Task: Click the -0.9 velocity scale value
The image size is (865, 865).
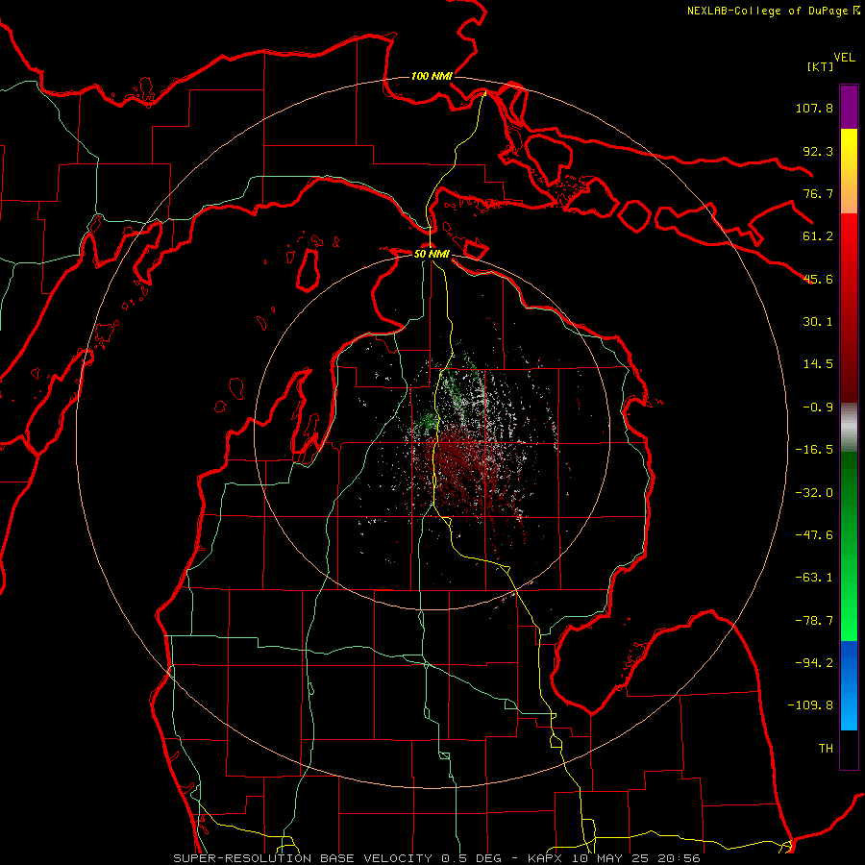Action: [818, 408]
